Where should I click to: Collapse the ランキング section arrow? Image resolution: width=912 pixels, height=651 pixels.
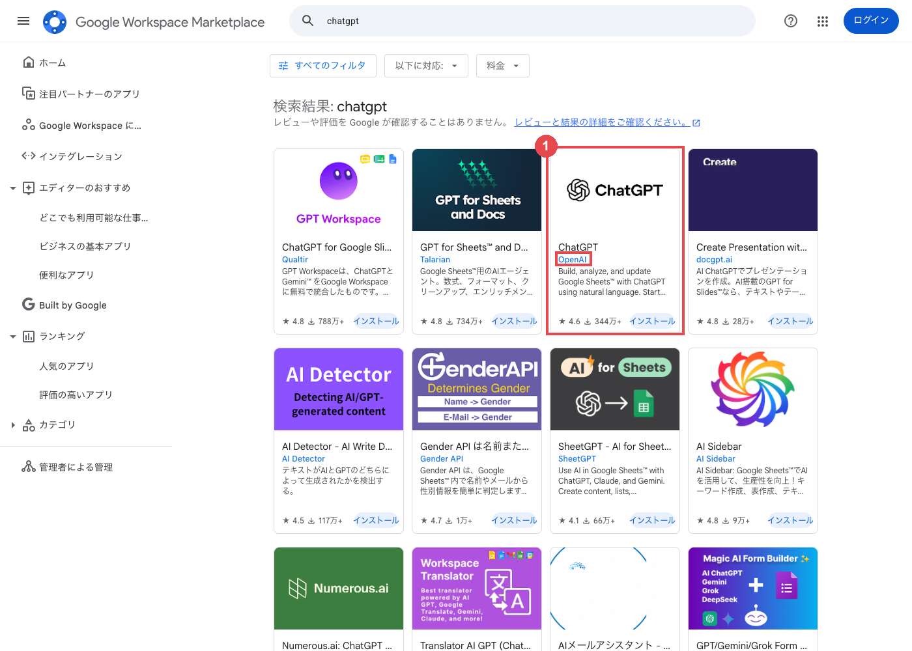13,337
